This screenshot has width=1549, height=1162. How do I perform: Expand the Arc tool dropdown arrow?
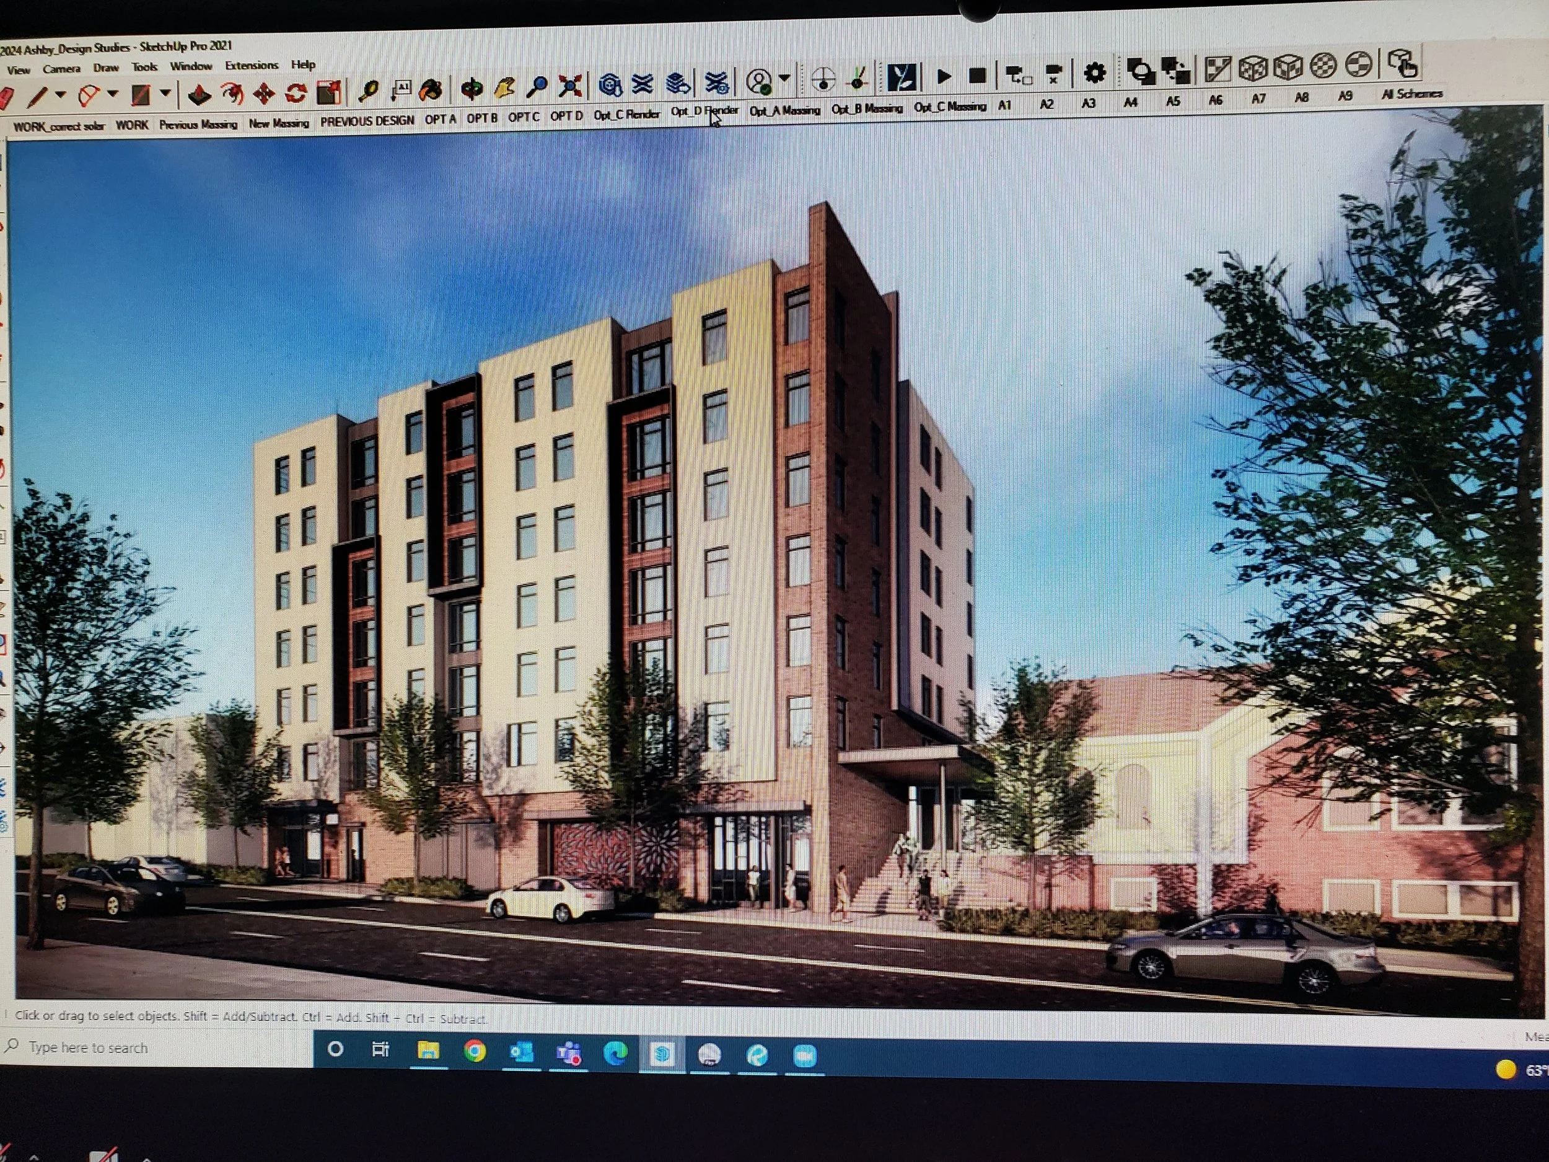(x=113, y=93)
